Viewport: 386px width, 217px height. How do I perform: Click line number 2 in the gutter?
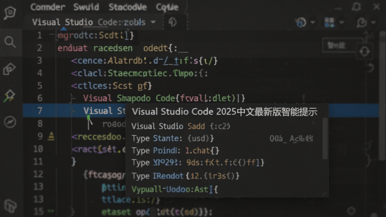(x=39, y=48)
